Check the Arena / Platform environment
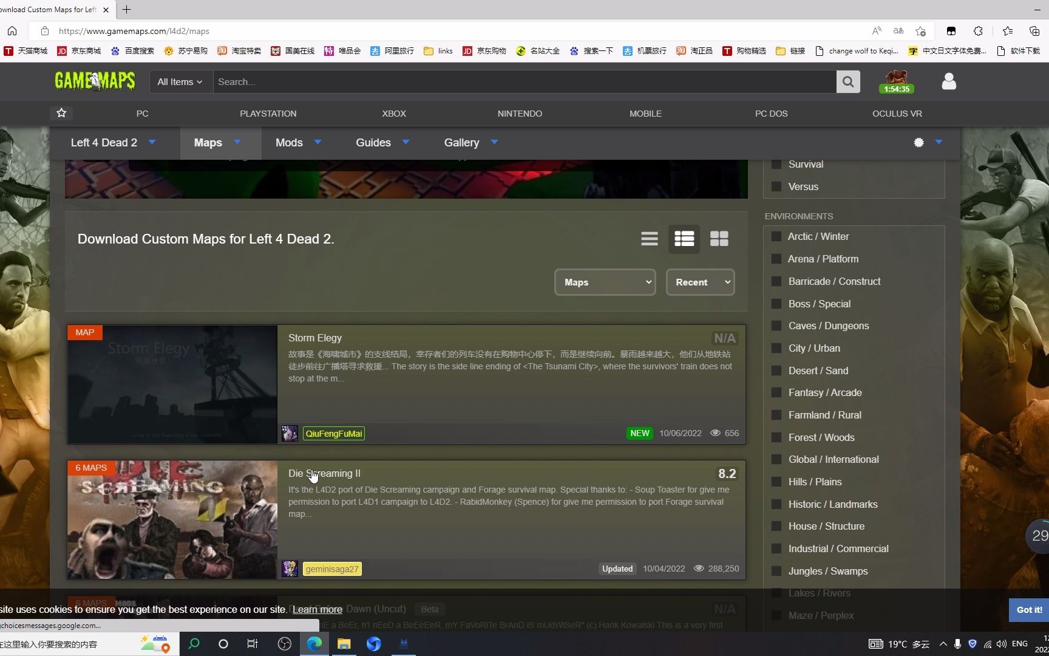This screenshot has width=1049, height=656. [x=776, y=259]
